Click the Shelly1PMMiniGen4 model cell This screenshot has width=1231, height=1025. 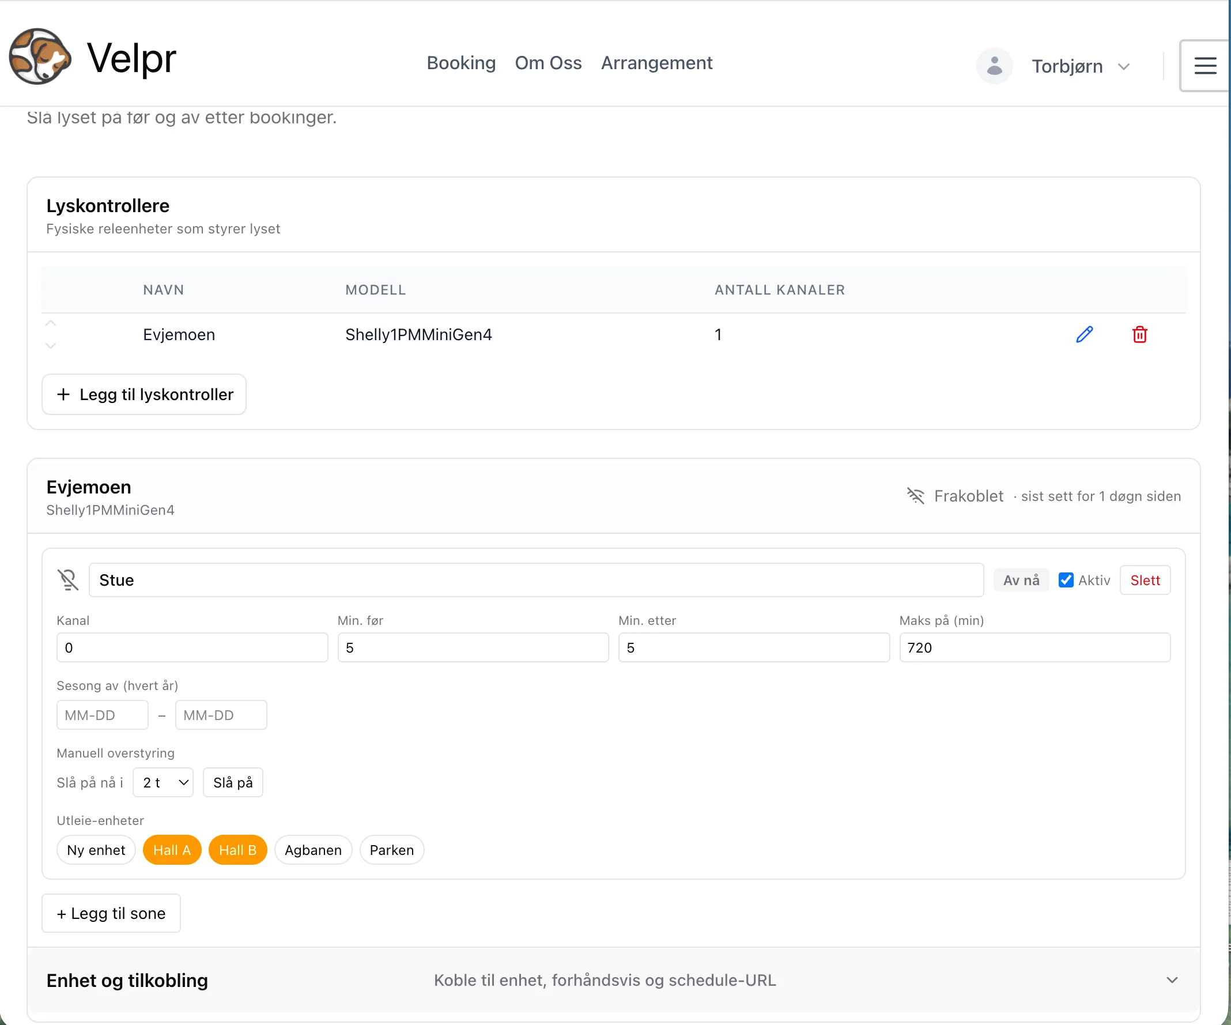coord(418,334)
